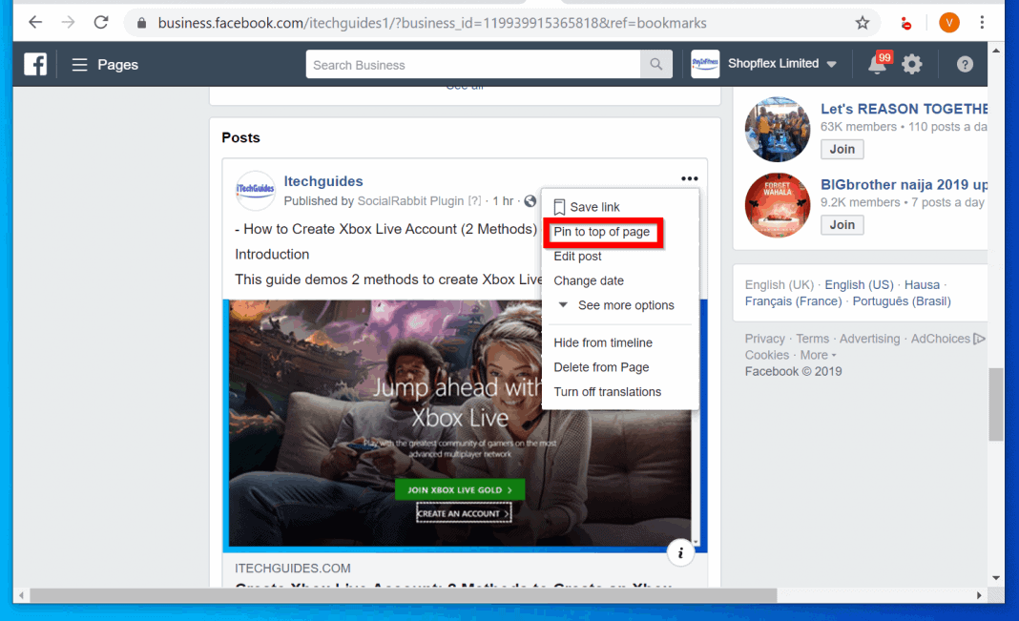Screen dimensions: 1019x621
Task: Click the info circle on the Xbox image
Action: [x=680, y=553]
